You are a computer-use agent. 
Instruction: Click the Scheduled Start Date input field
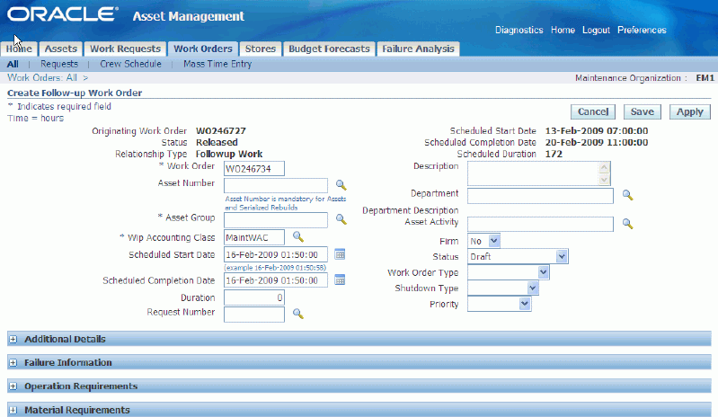pyautogui.click(x=276, y=254)
